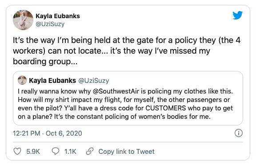Image resolution: width=256 pixels, height=164 pixels.
Task: Click the word CUSTOMERS in quoted tweet
Action: pos(165,108)
